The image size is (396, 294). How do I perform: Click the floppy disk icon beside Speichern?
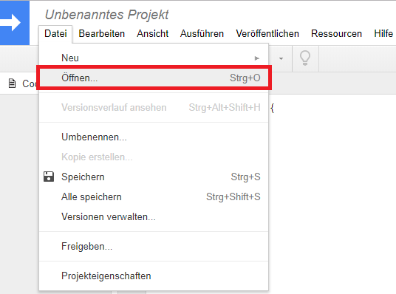(49, 177)
